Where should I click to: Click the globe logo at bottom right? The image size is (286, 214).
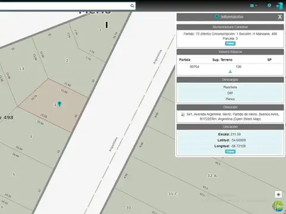278,206
